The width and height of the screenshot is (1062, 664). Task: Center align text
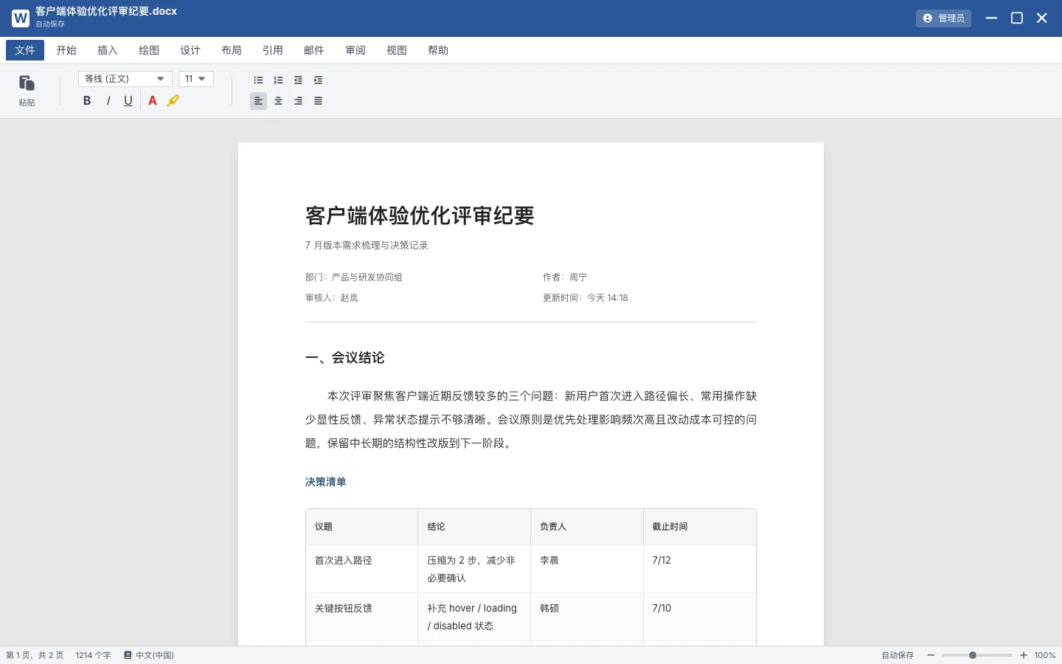point(278,101)
